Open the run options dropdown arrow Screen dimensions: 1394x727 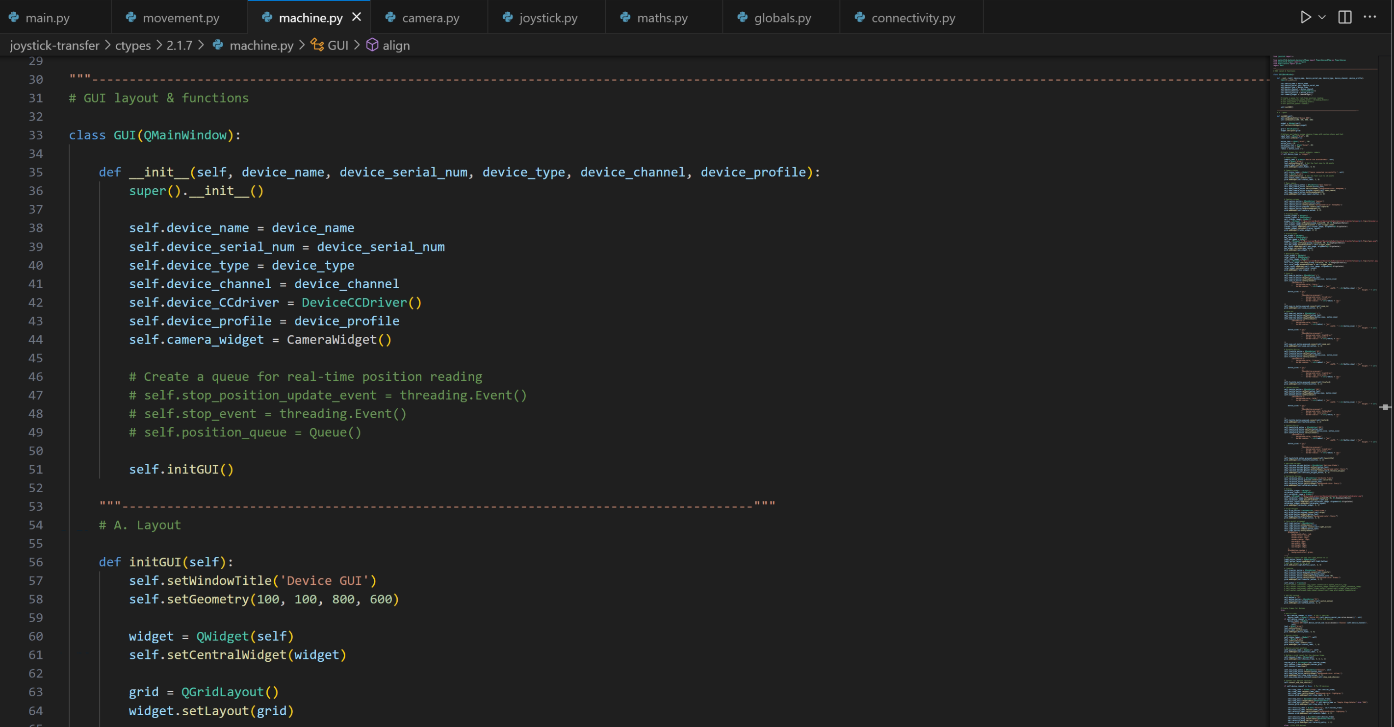coord(1322,17)
